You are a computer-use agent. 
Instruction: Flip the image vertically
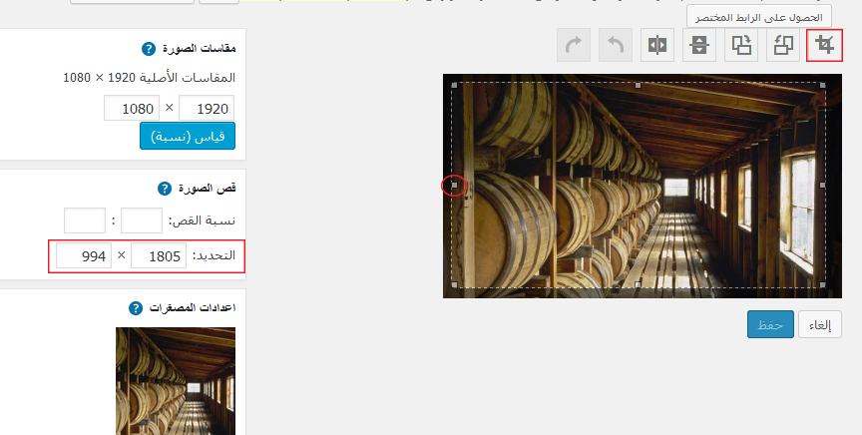coord(698,45)
